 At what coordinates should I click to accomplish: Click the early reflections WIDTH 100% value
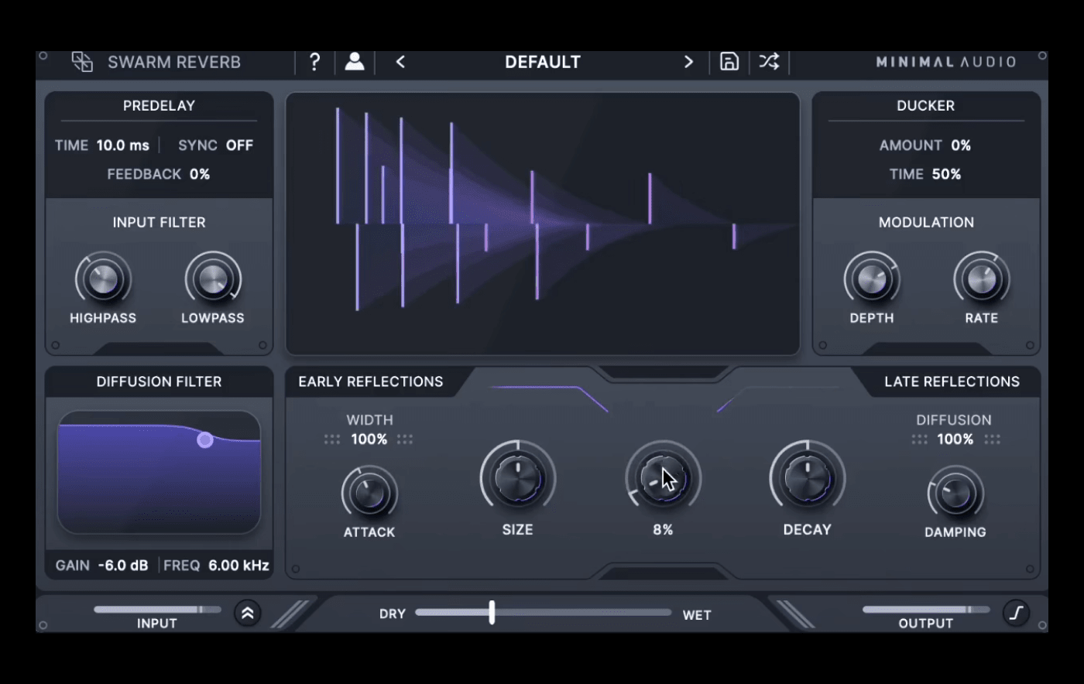point(369,439)
